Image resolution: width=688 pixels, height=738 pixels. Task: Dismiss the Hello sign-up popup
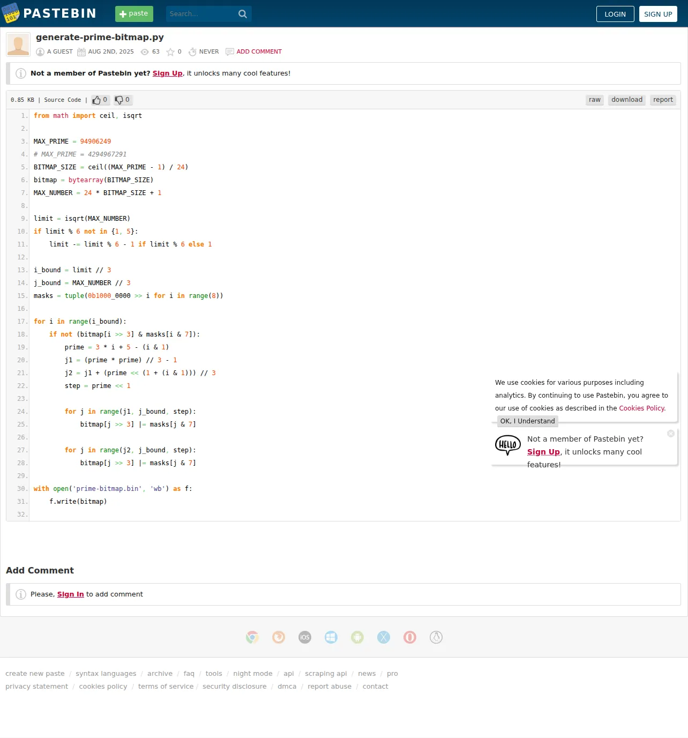pos(671,434)
